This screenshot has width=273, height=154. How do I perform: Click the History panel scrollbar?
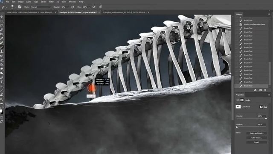[269, 73]
